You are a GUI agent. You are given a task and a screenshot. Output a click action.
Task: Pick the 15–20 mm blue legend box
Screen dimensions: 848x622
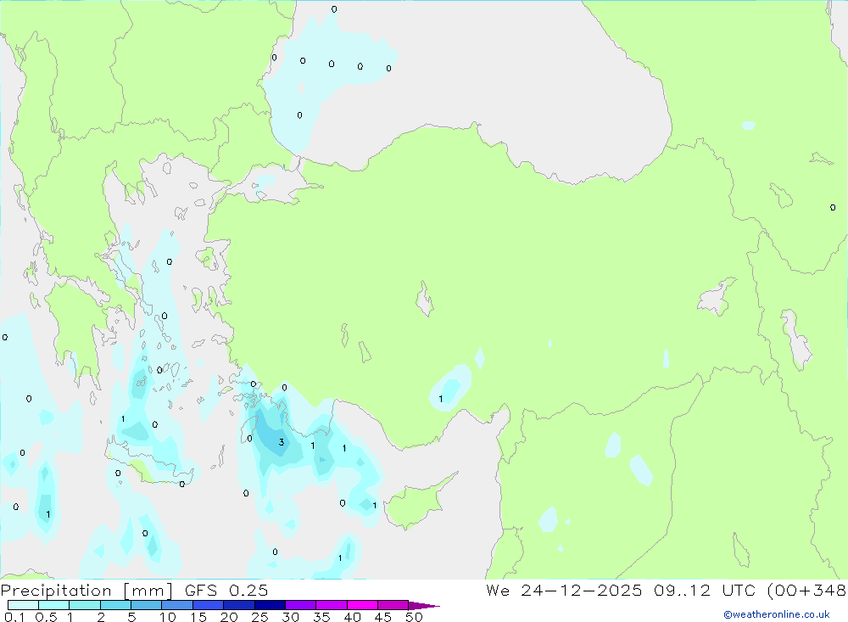click(x=208, y=605)
